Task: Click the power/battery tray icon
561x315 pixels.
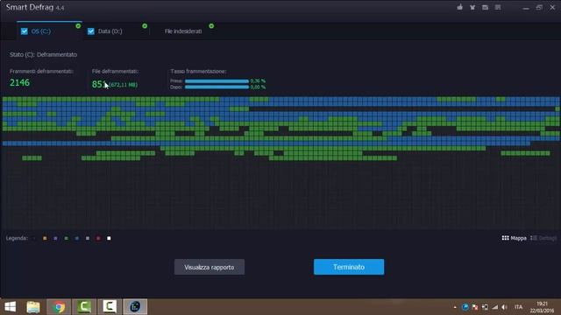Action: (485, 307)
